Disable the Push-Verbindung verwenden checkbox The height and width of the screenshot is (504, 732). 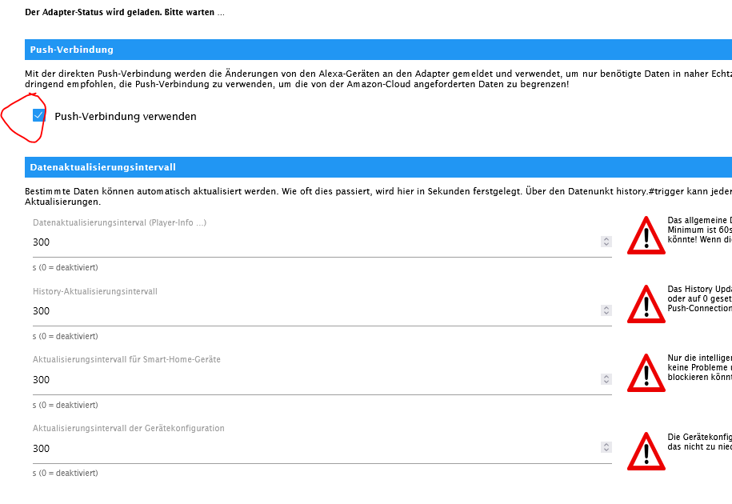coord(38,115)
